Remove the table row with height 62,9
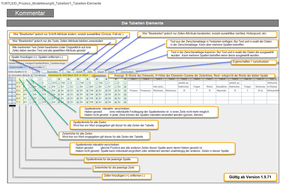281x185 pixels. pos(10,98)
